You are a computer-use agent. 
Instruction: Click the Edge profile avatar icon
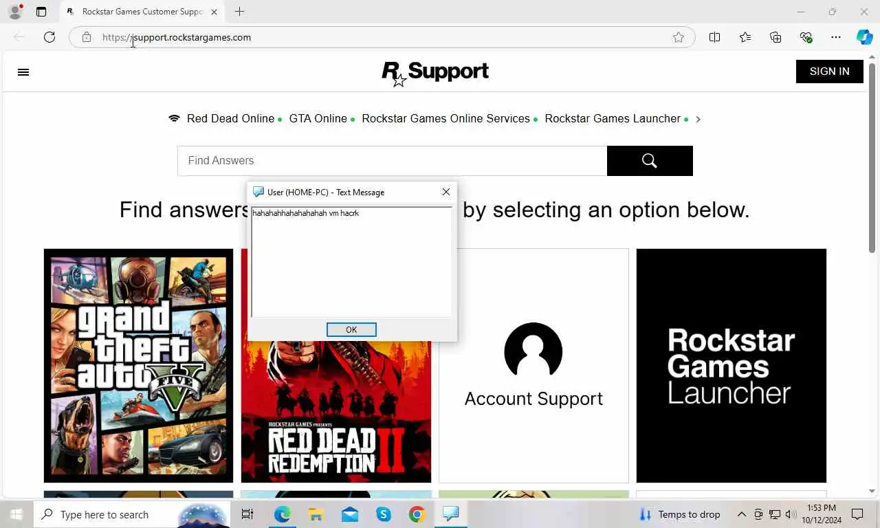[x=14, y=12]
